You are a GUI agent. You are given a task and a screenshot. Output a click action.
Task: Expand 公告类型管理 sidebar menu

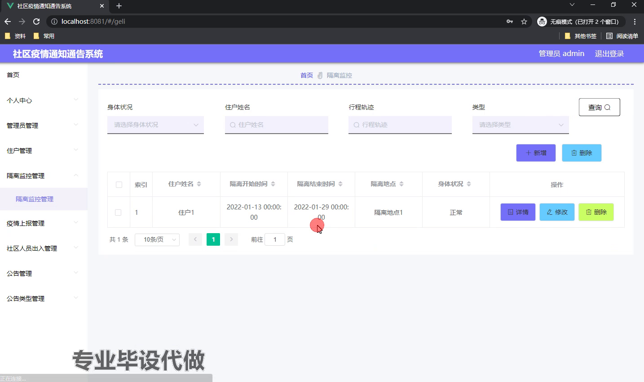click(x=44, y=299)
